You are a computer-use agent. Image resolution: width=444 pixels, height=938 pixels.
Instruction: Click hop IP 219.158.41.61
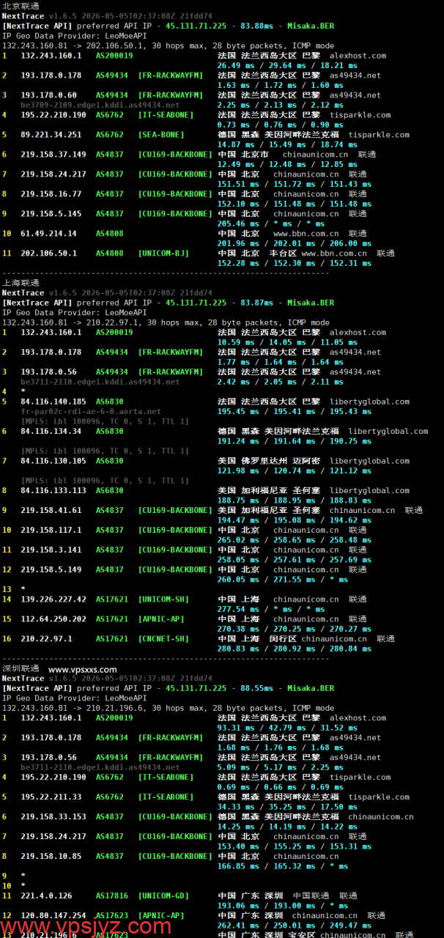click(51, 511)
